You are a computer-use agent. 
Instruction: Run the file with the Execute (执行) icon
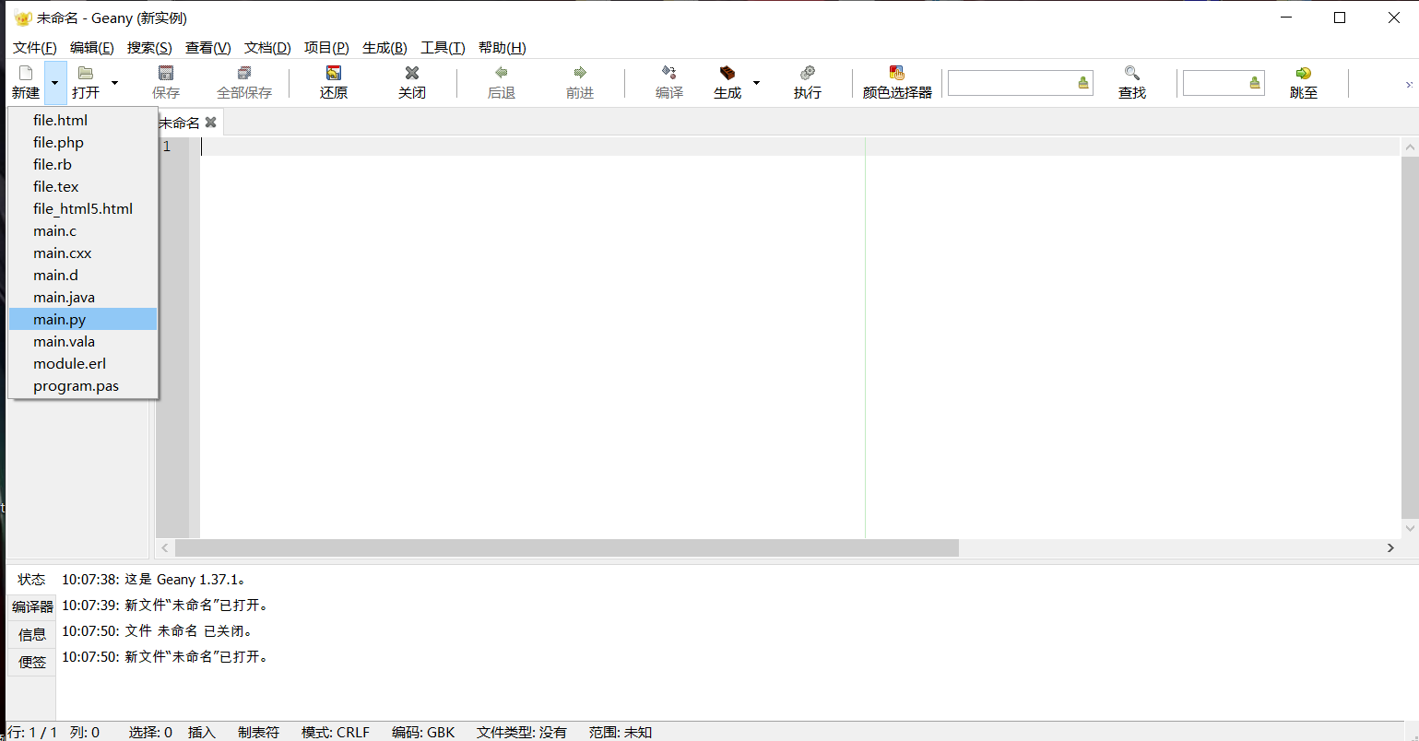807,81
